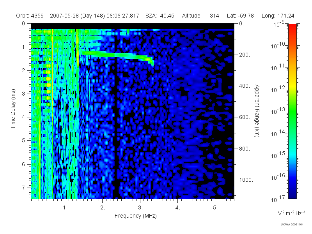Click the 'Time Delay (ms)' axis label
The image size is (312, 234).
point(13,109)
